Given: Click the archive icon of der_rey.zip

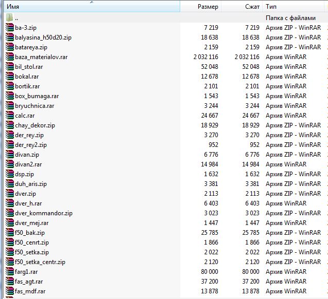Looking at the screenshot, I should [x=10, y=135].
